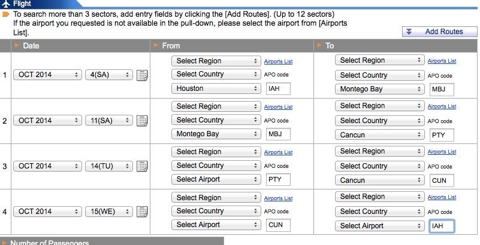Screen dimensions: 480x245
Task: Click Airports List link in row 2 To
Action: point(442,106)
